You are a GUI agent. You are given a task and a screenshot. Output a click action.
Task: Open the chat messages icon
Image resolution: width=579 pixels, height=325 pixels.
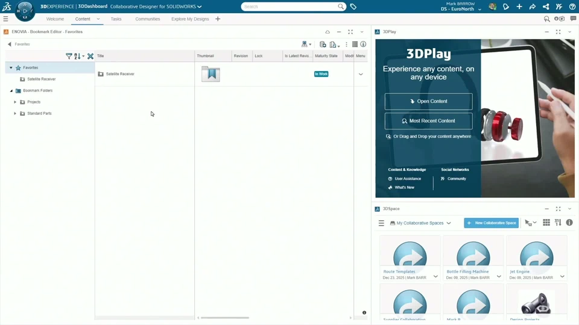[x=573, y=19]
